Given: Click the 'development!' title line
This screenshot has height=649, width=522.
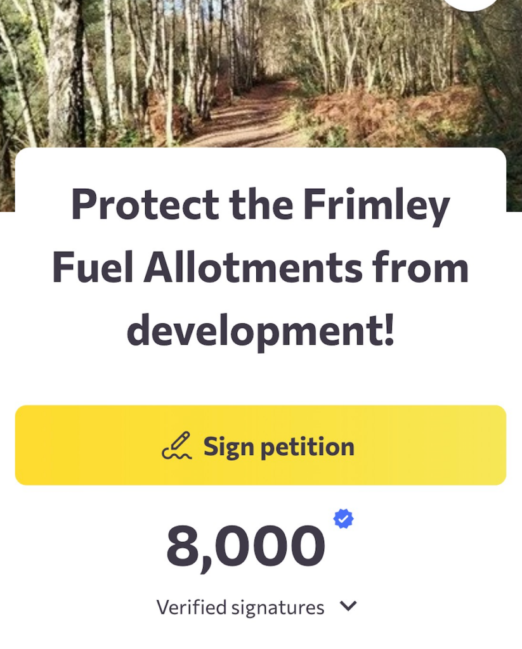Looking at the screenshot, I should click(x=260, y=330).
